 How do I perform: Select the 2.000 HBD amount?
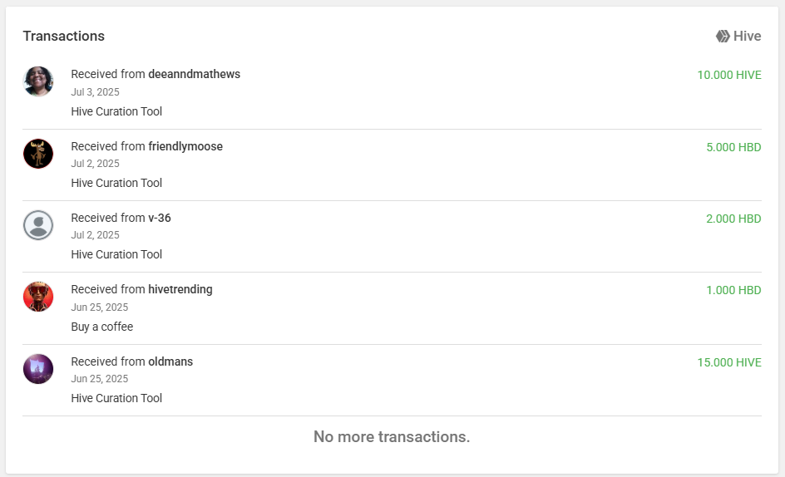(x=733, y=219)
